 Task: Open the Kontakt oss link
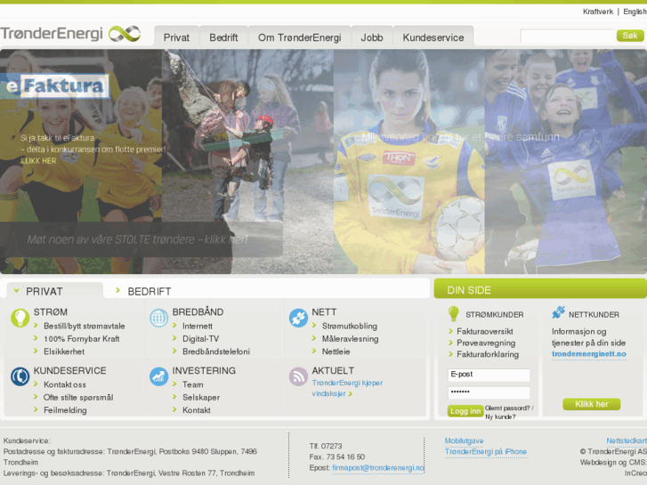[x=65, y=384]
